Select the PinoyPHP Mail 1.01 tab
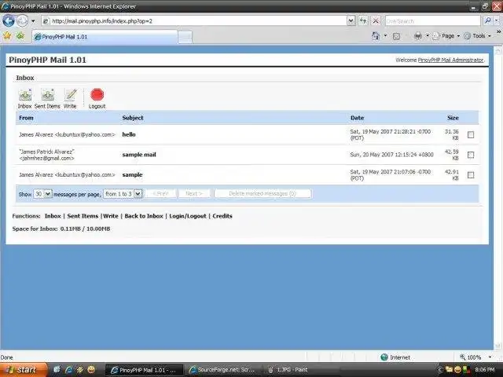The image size is (503, 377). 105,37
